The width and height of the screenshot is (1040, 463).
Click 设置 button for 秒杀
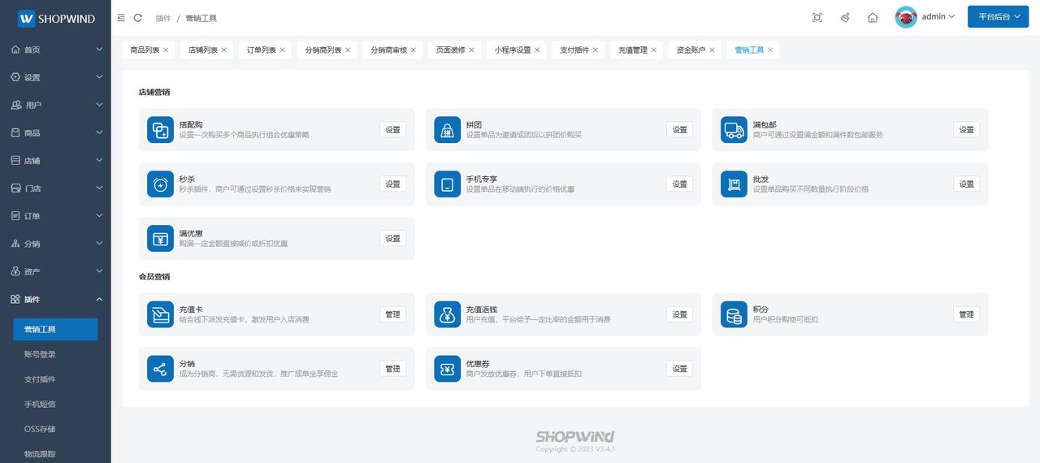pos(393,184)
